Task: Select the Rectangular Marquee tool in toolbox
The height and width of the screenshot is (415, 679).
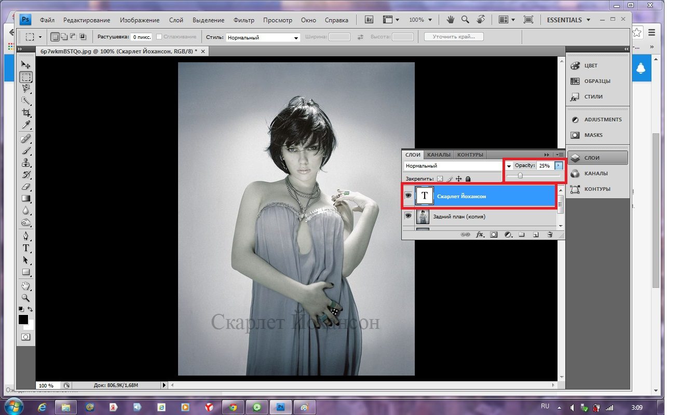Action: tap(25, 77)
